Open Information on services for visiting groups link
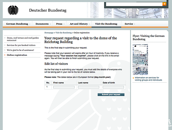The width and height of the screenshot is (172, 130). pyautogui.click(x=148, y=79)
